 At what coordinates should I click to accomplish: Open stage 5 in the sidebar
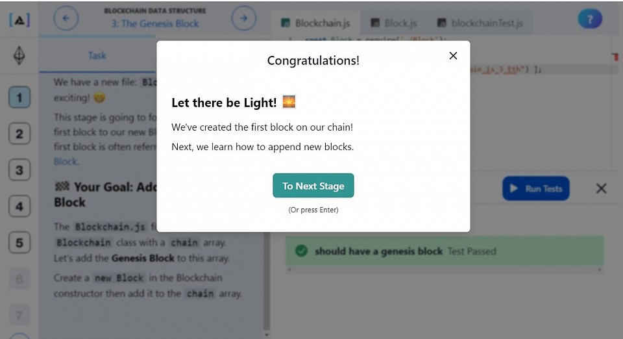coord(19,243)
